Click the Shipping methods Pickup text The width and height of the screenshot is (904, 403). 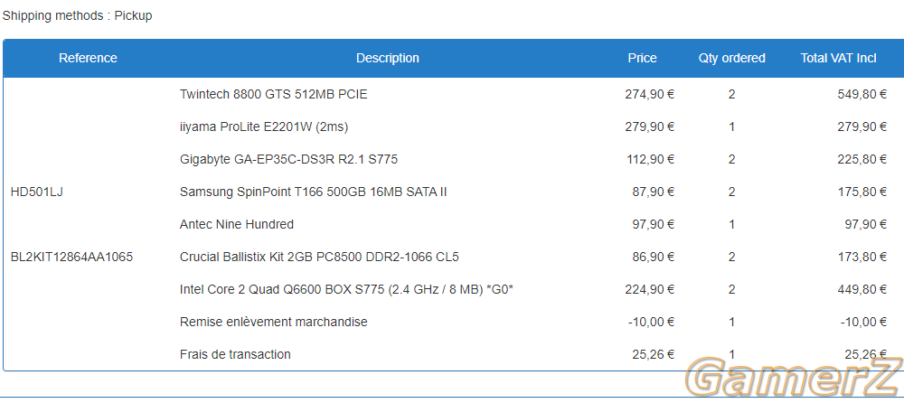[77, 16]
